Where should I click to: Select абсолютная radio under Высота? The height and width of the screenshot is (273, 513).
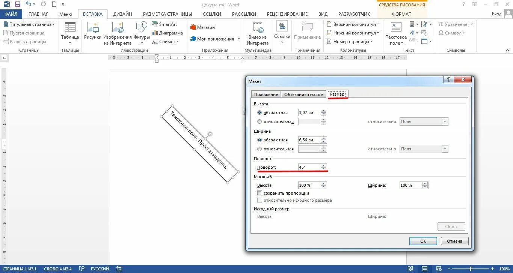pos(260,112)
